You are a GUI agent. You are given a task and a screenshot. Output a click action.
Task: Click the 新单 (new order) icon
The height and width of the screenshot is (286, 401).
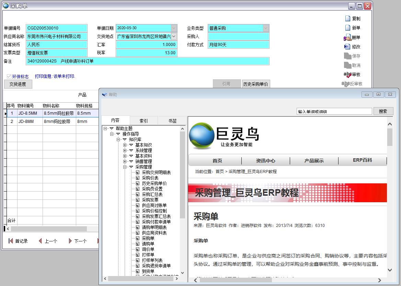click(347, 28)
